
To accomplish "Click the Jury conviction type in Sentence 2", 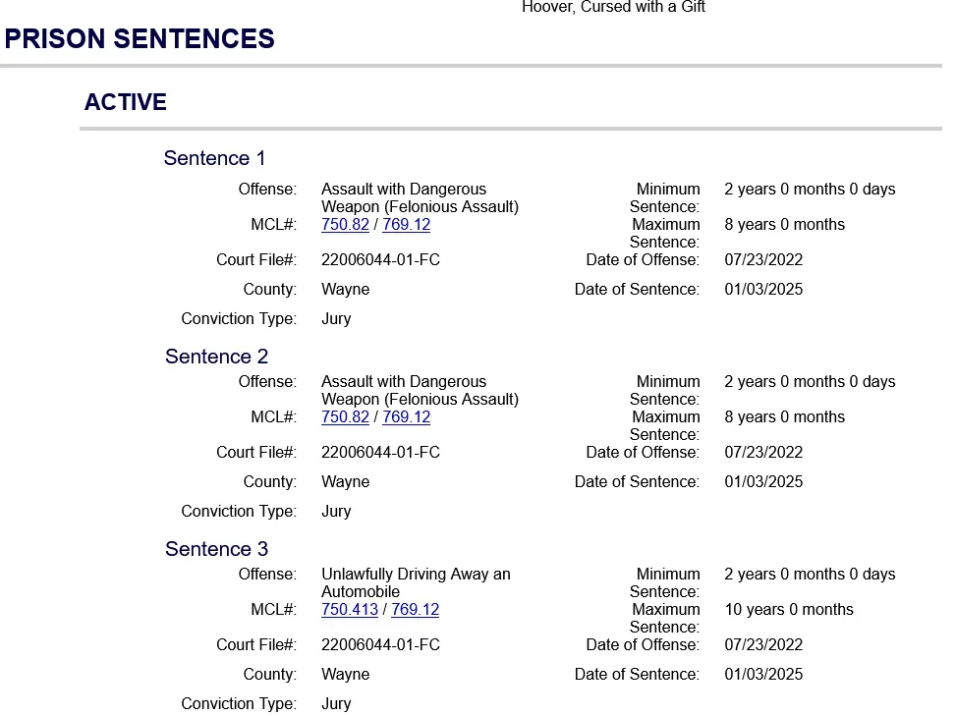I will click(336, 512).
